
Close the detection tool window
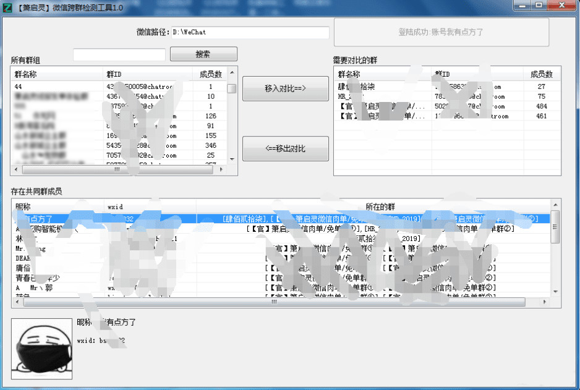click(561, 6)
